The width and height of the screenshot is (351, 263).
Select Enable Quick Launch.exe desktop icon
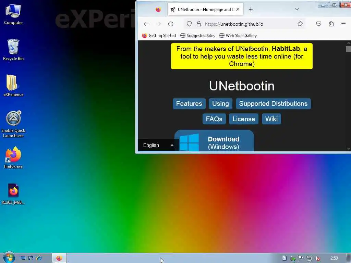pyautogui.click(x=13, y=124)
